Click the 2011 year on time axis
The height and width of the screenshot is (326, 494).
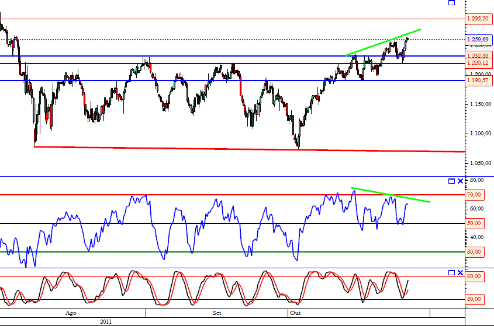click(x=106, y=321)
